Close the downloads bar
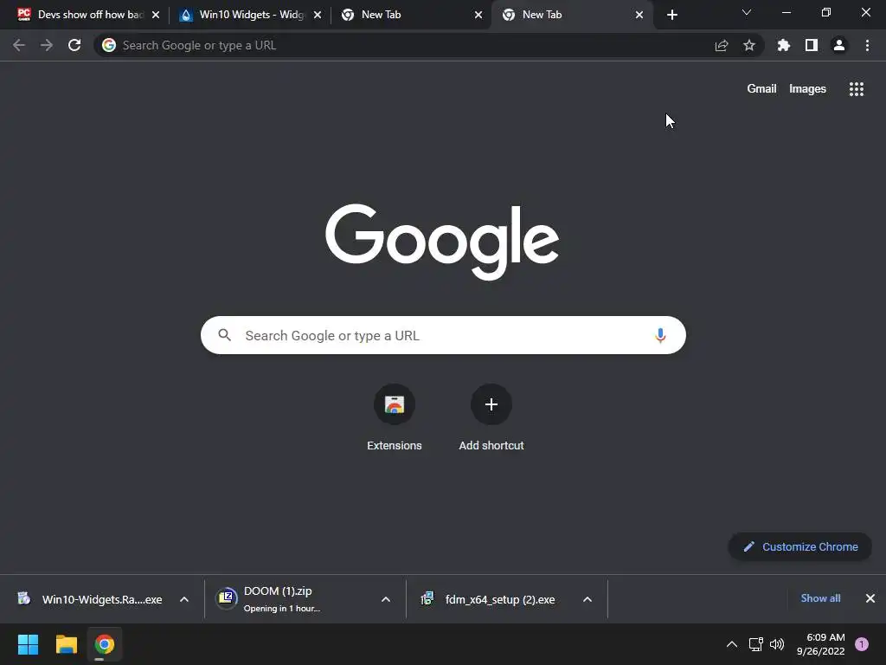 click(870, 598)
